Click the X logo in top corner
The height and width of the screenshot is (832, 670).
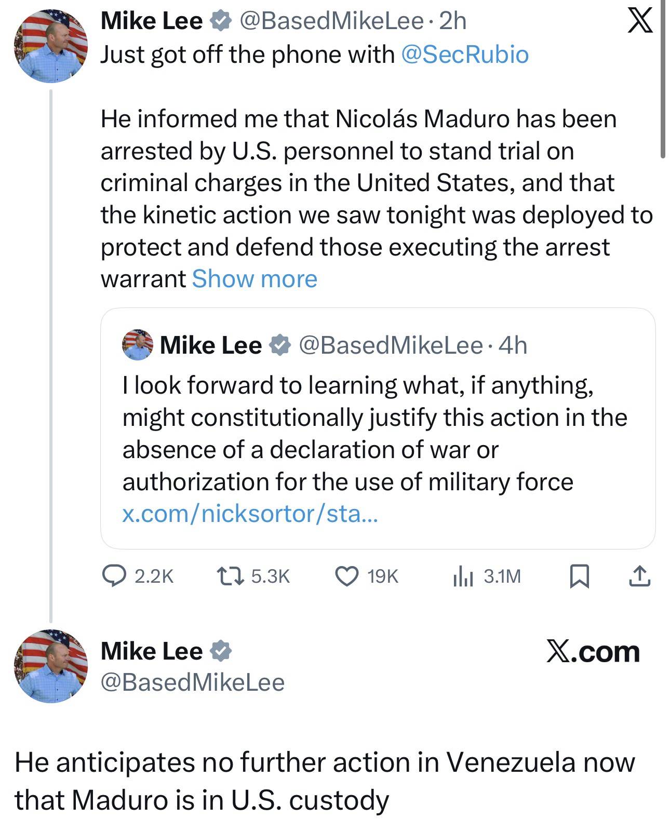(x=640, y=22)
